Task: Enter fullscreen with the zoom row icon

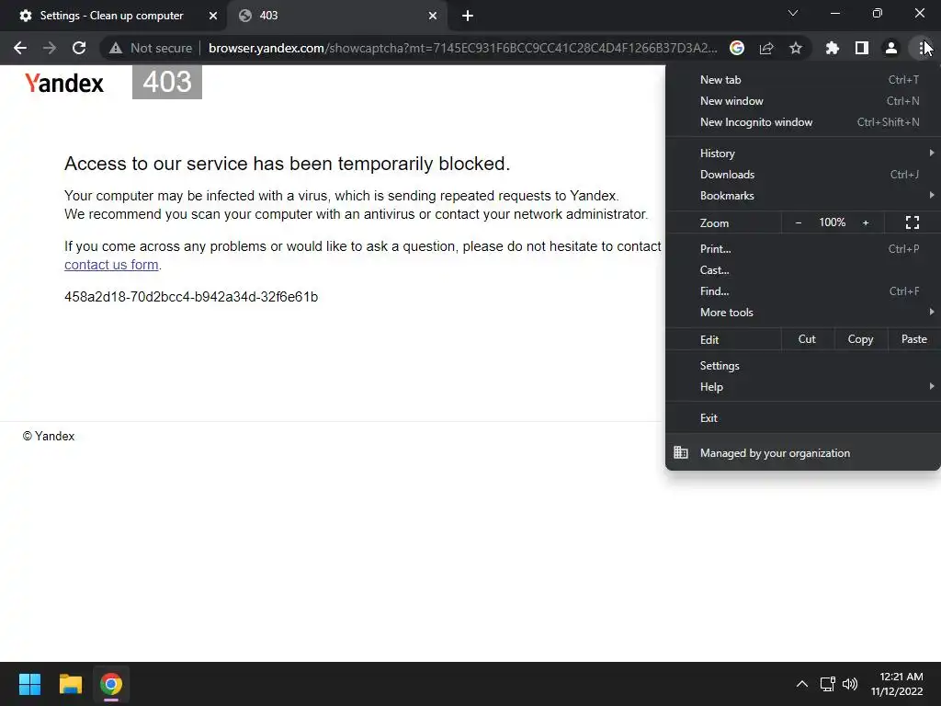Action: [x=913, y=222]
